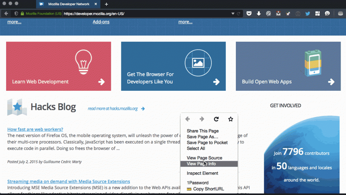Image resolution: width=346 pixels, height=195 pixels.
Task: Click the dimmed circular toolbar icon
Action: 298,14
